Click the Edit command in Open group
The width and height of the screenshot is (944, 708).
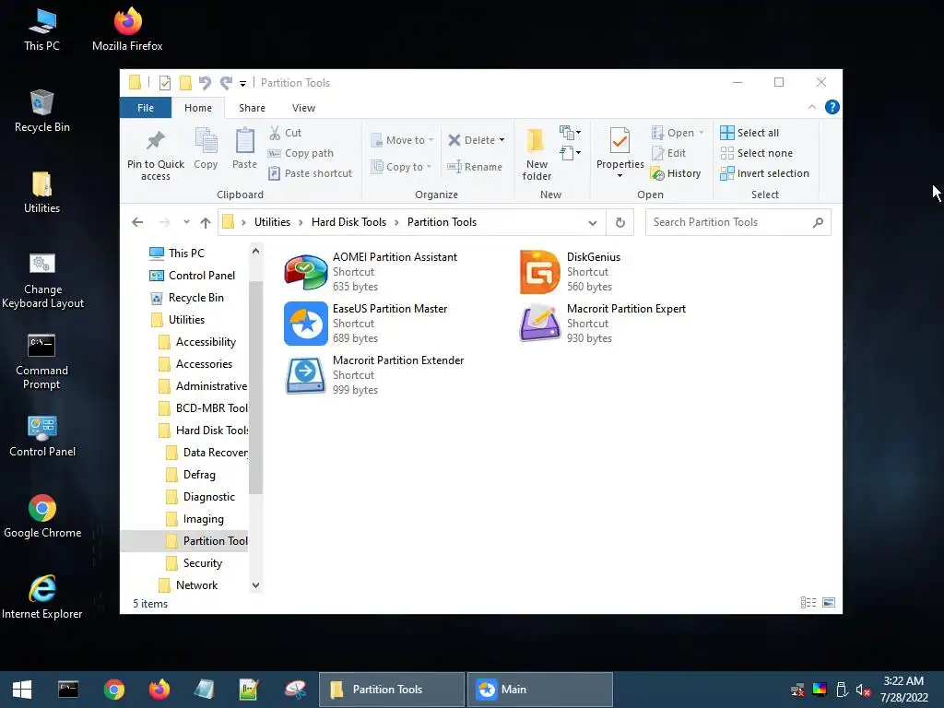coord(669,153)
